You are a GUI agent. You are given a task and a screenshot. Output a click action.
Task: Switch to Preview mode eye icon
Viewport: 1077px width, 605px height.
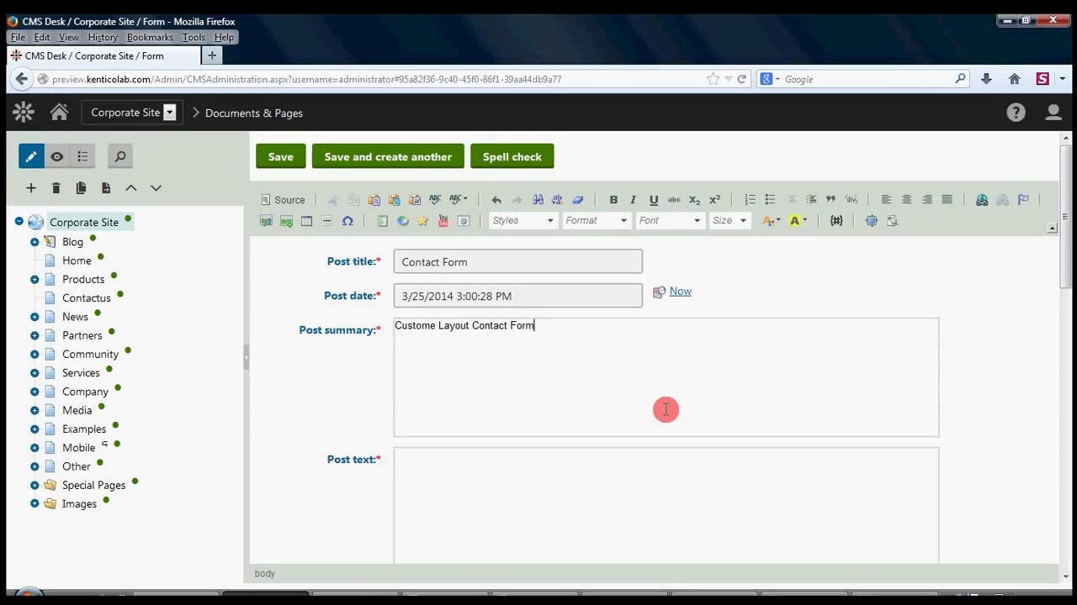(56, 156)
